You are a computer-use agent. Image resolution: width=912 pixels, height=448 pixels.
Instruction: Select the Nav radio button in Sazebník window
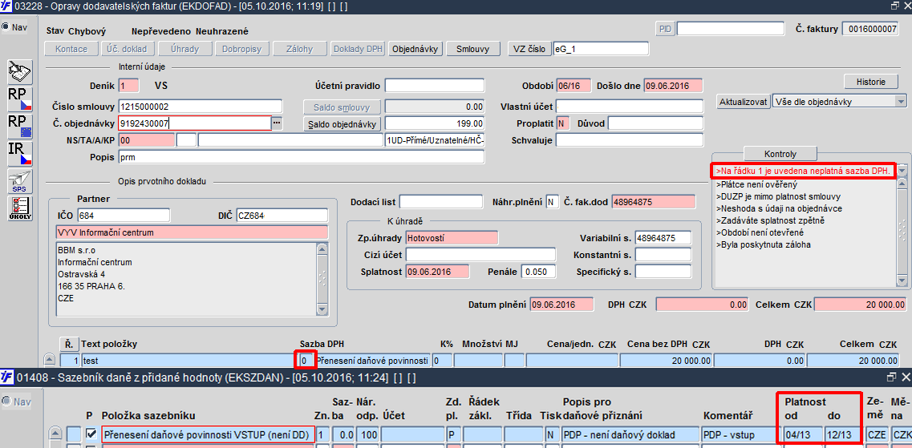(6, 401)
